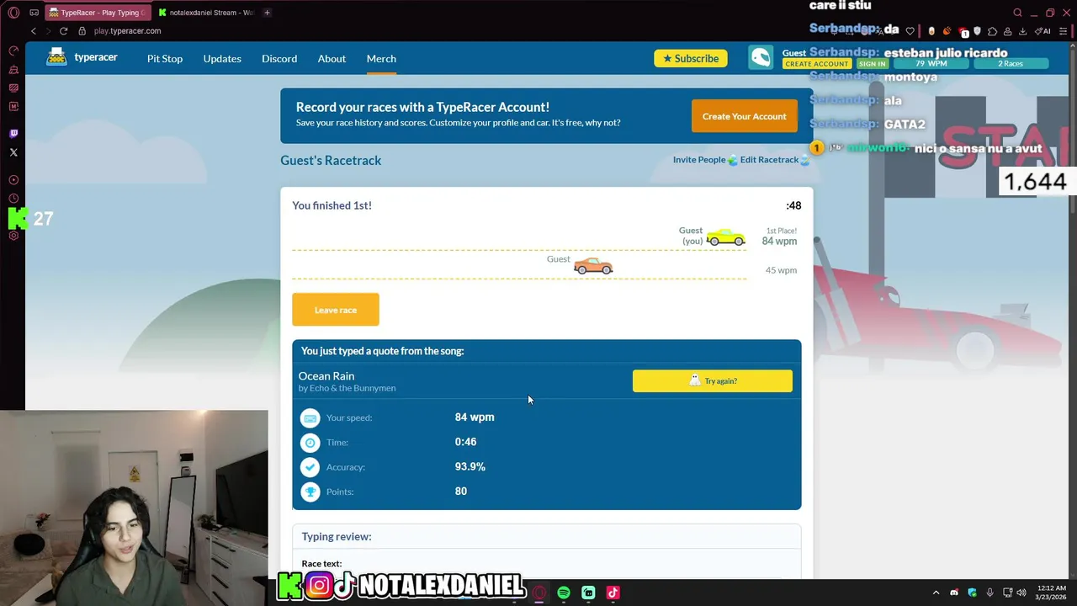
Task: Open the Discord menu item
Action: [x=279, y=58]
